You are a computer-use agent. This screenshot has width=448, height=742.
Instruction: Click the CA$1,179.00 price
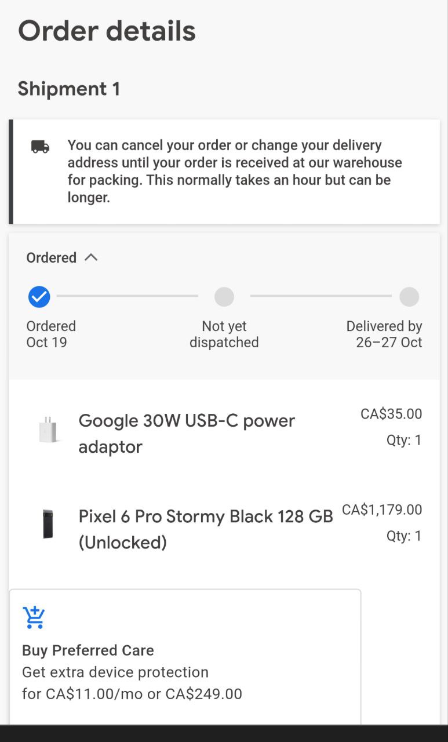[382, 510]
